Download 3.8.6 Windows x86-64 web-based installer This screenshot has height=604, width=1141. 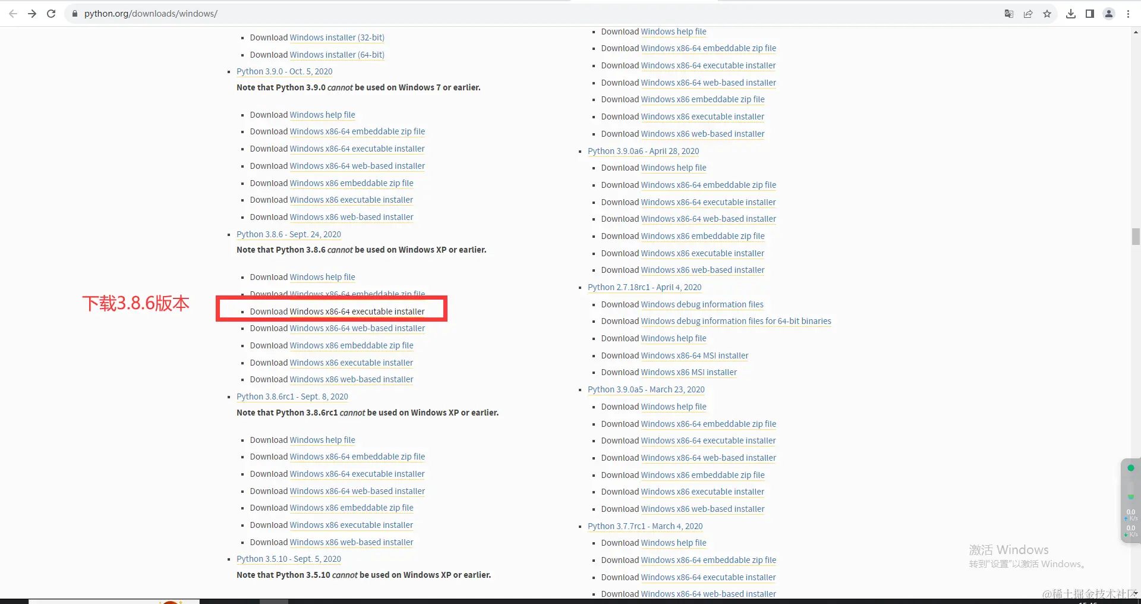pos(357,328)
